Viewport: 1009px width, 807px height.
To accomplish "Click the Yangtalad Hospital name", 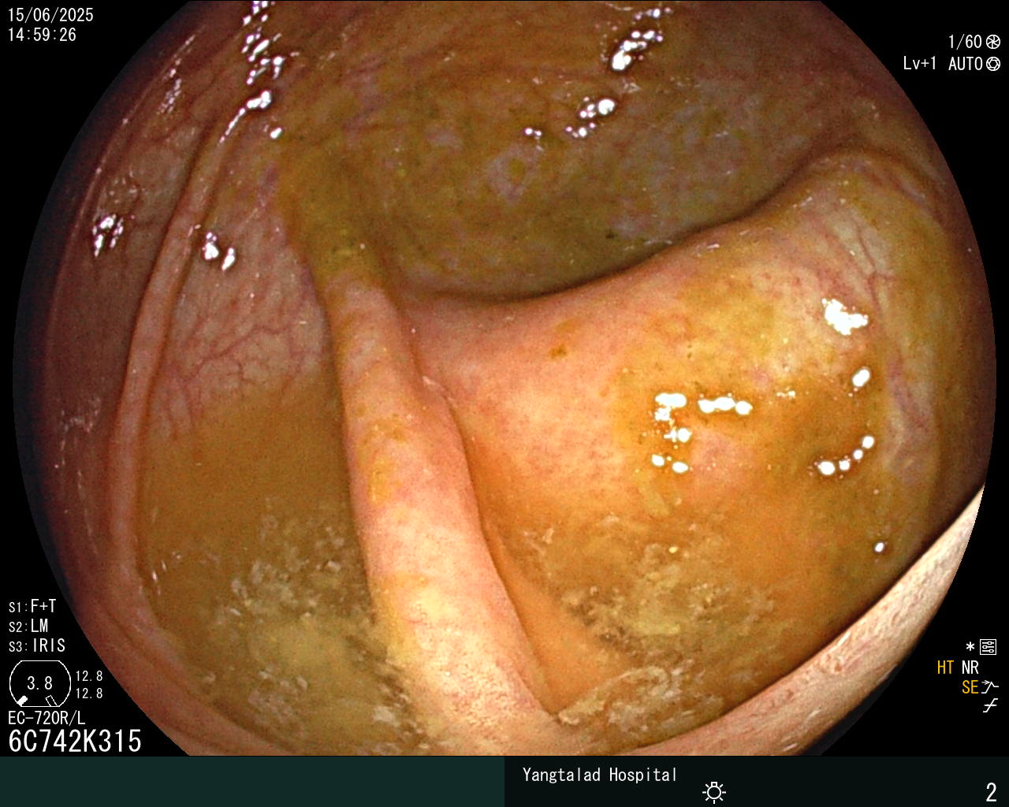I will pos(600,775).
